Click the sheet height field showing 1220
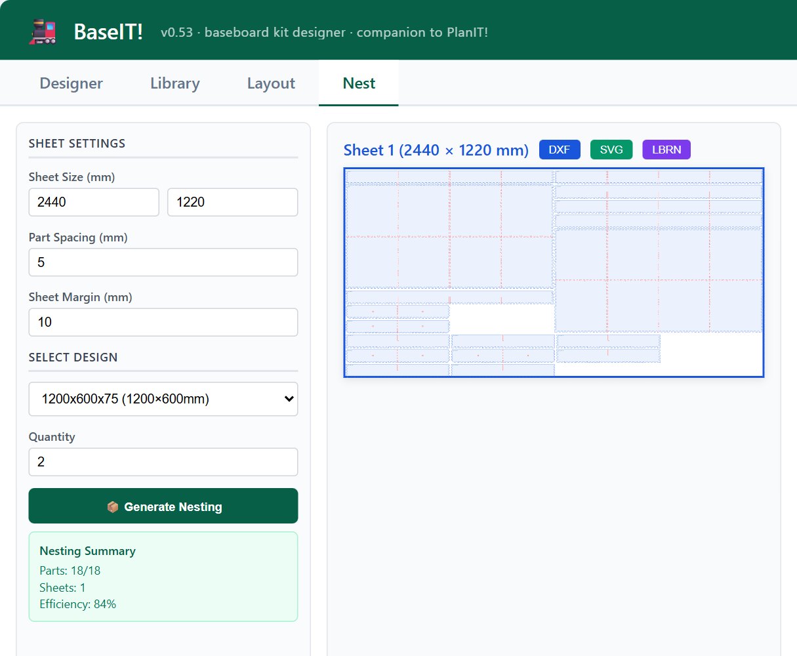 tap(233, 202)
